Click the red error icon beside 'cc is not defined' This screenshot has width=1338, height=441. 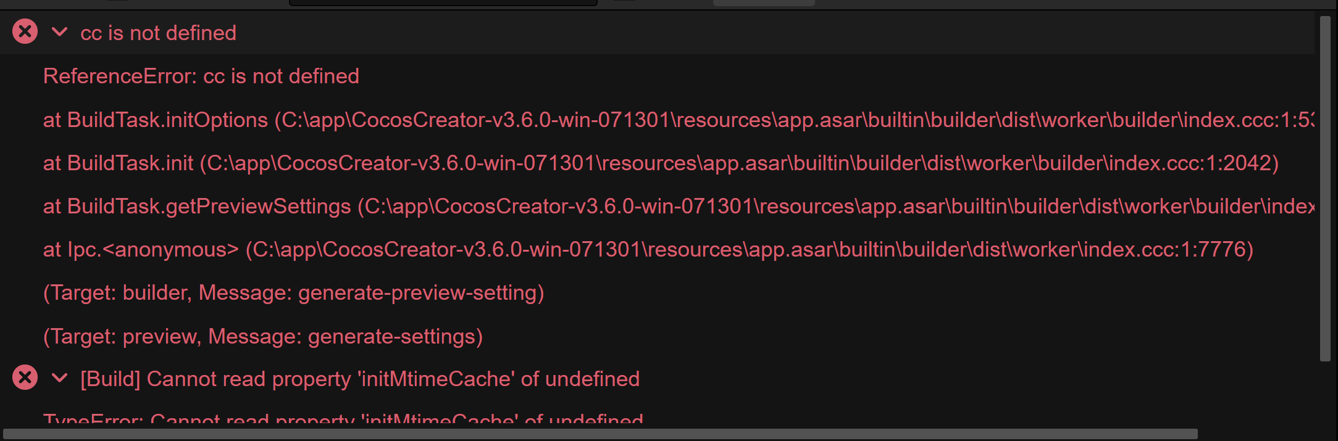[25, 31]
